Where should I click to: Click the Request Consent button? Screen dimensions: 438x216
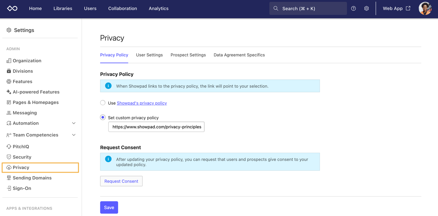click(121, 181)
